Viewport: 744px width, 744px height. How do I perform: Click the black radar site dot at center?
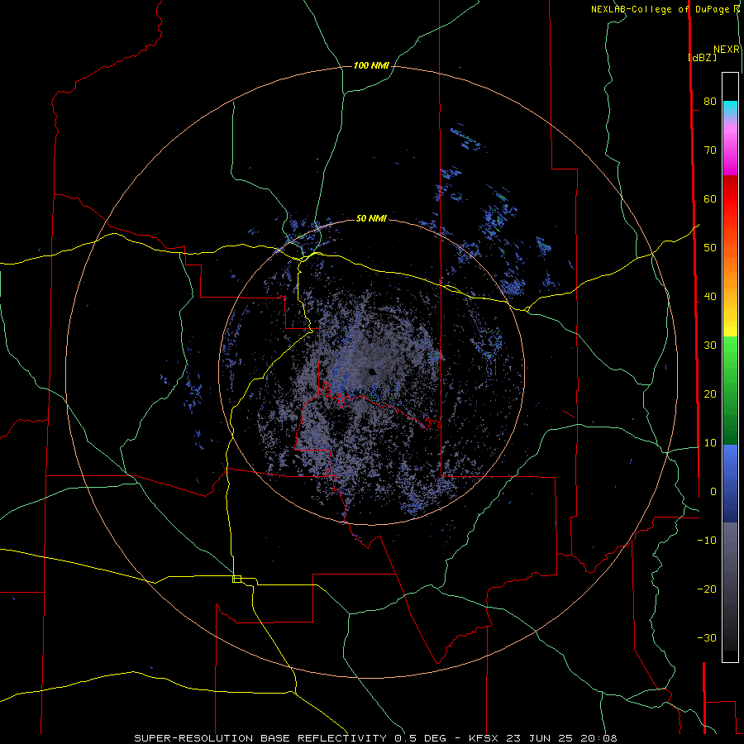pyautogui.click(x=372, y=371)
